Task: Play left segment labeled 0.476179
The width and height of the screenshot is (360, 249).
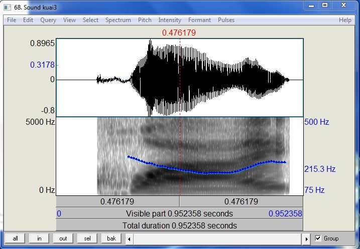Action: [x=117, y=201]
